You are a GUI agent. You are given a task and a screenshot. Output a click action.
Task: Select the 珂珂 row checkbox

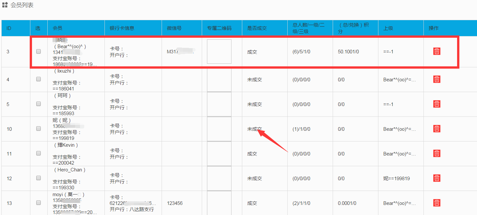(x=39, y=104)
